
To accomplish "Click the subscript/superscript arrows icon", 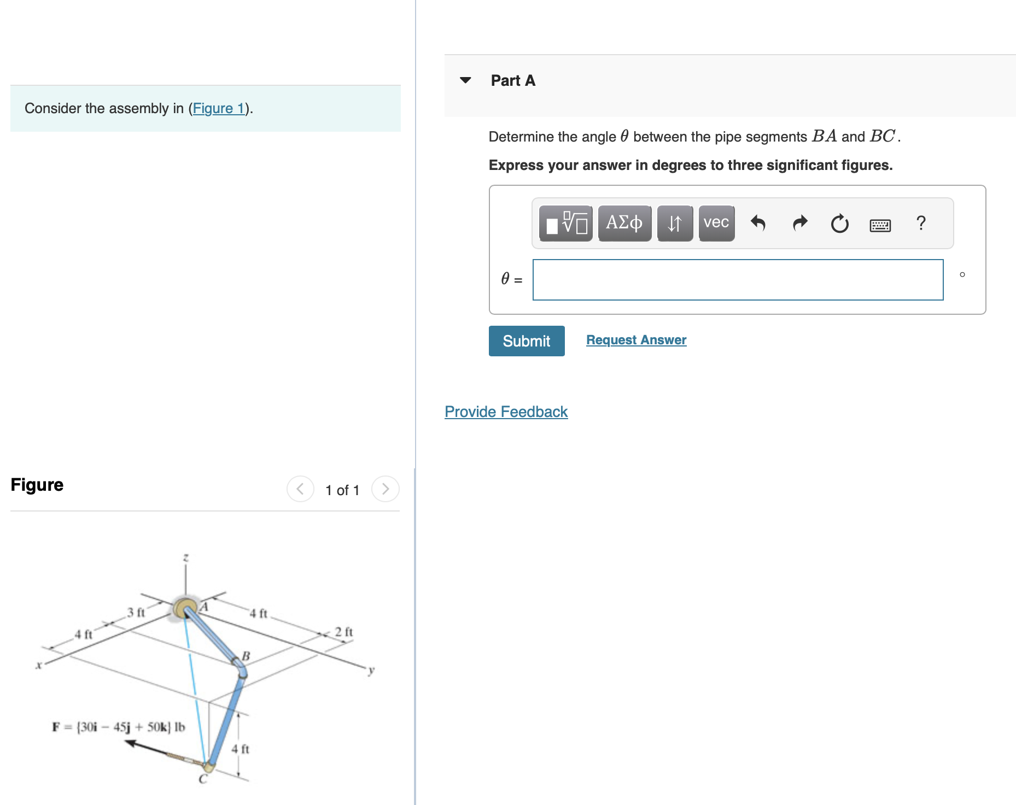I will (x=674, y=222).
